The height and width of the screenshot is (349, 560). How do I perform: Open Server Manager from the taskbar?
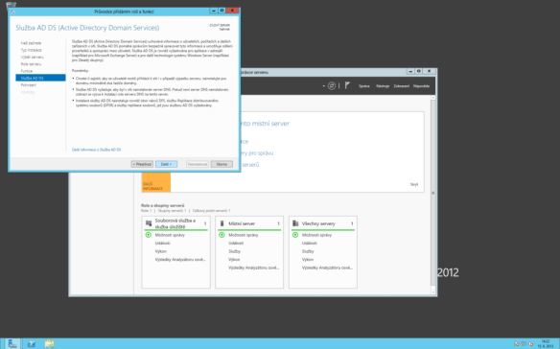[x=12, y=343]
